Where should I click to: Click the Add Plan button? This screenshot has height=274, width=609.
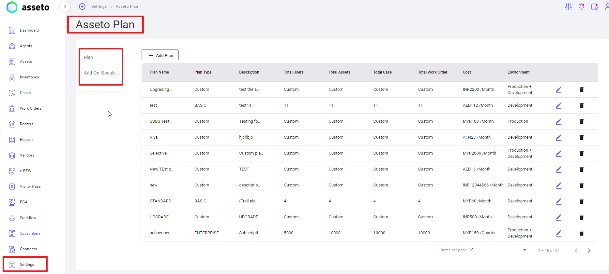(x=160, y=55)
